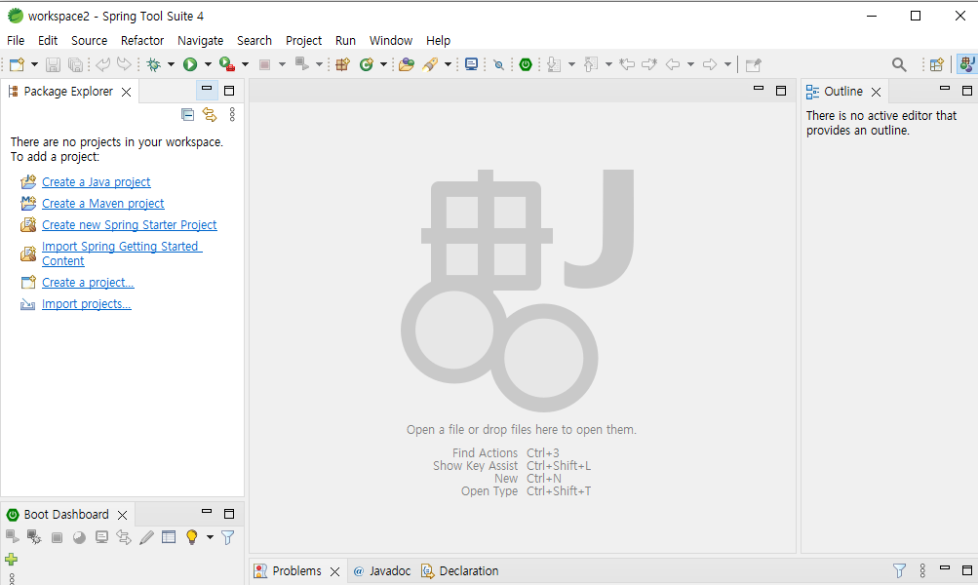The image size is (978, 585).
Task: Expand the Boot Dashboard lightbulb dropdown arrow
Action: tap(210, 537)
